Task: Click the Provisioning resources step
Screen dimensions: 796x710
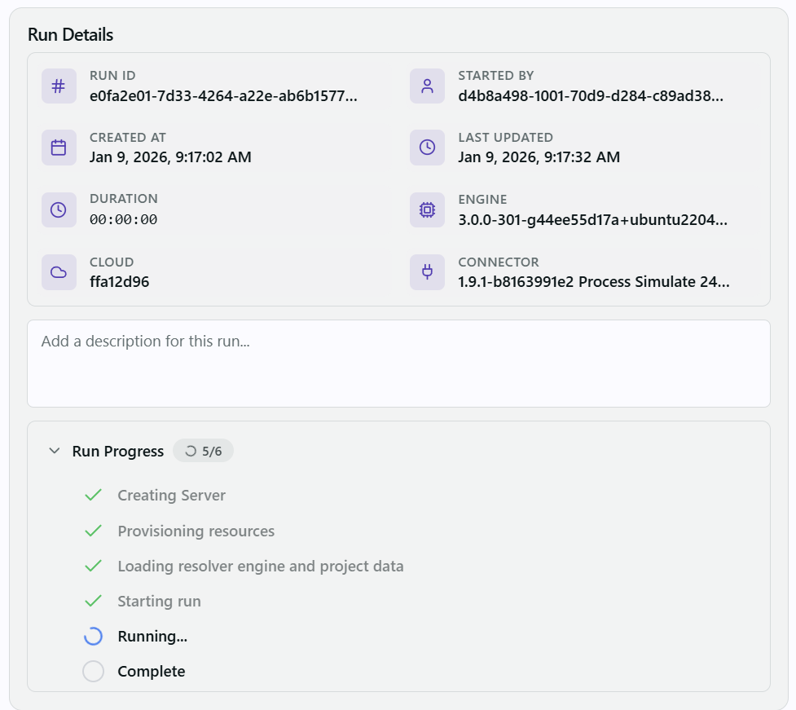Action: [x=196, y=531]
